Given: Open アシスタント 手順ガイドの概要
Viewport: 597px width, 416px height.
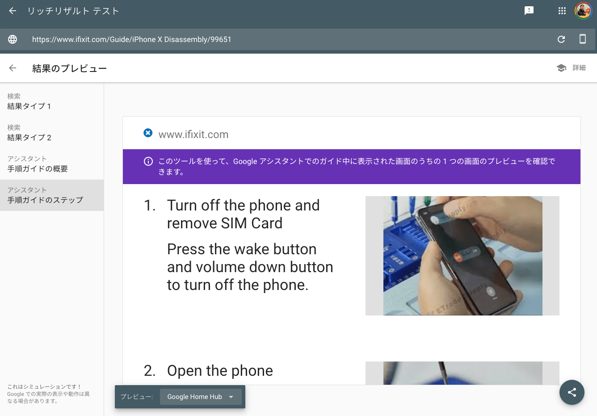Looking at the screenshot, I should pyautogui.click(x=52, y=164).
